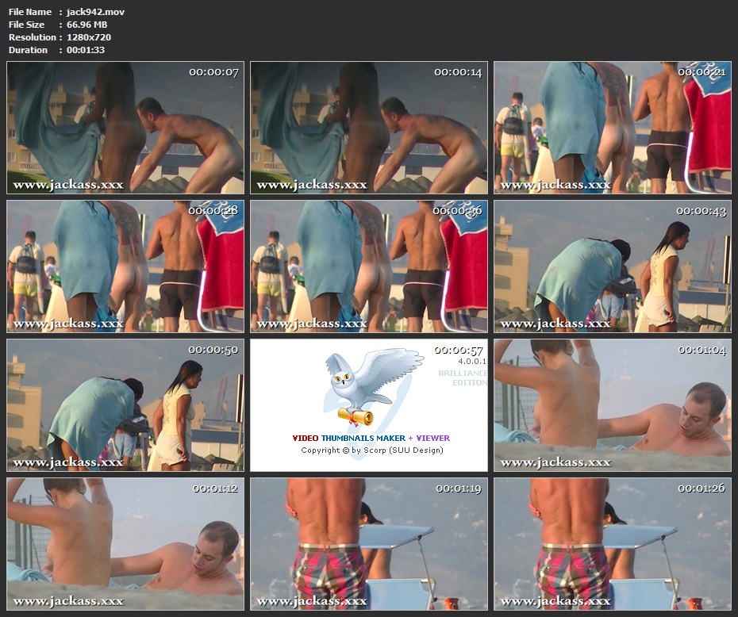Click the 00:00:57 timestamp on the logo frame
The image size is (738, 617).
tap(459, 350)
